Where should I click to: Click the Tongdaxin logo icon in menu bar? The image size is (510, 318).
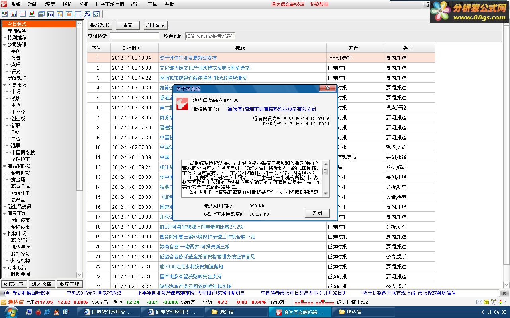[x=4, y=4]
